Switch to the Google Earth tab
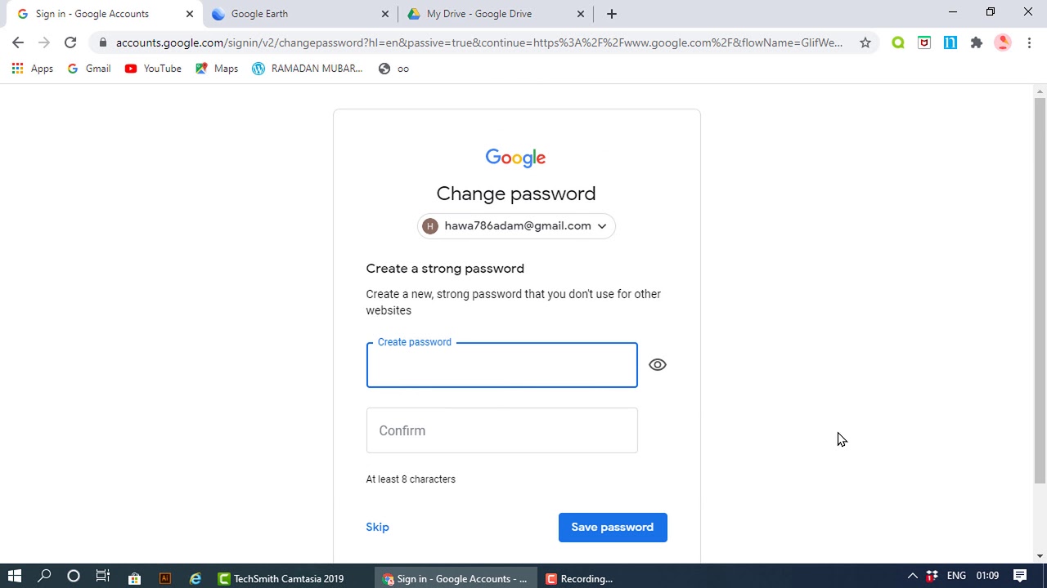Viewport: 1047px width, 588px height. [300, 14]
